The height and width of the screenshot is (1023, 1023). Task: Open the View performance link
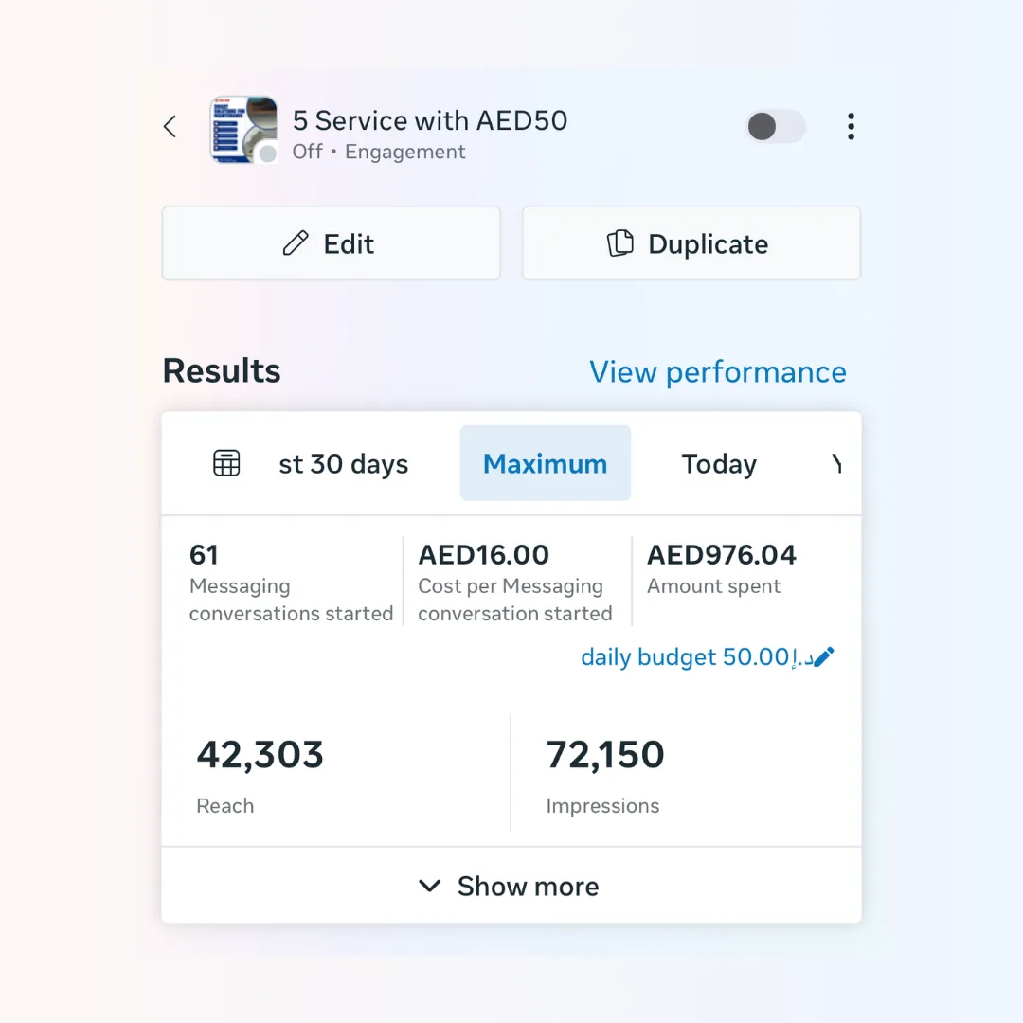718,372
